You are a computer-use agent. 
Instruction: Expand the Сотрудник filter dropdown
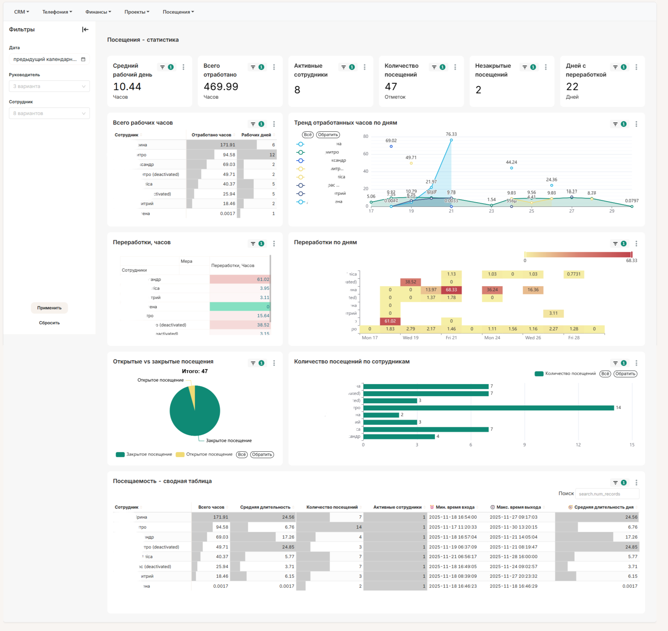tap(49, 113)
